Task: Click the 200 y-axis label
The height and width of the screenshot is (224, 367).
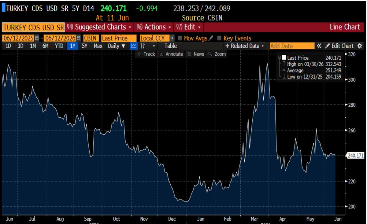Action: (x=352, y=207)
